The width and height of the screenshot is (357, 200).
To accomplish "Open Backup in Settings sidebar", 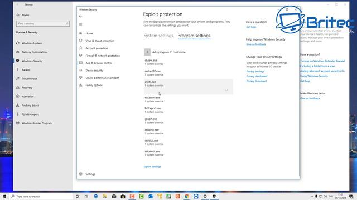I will point(26,70).
